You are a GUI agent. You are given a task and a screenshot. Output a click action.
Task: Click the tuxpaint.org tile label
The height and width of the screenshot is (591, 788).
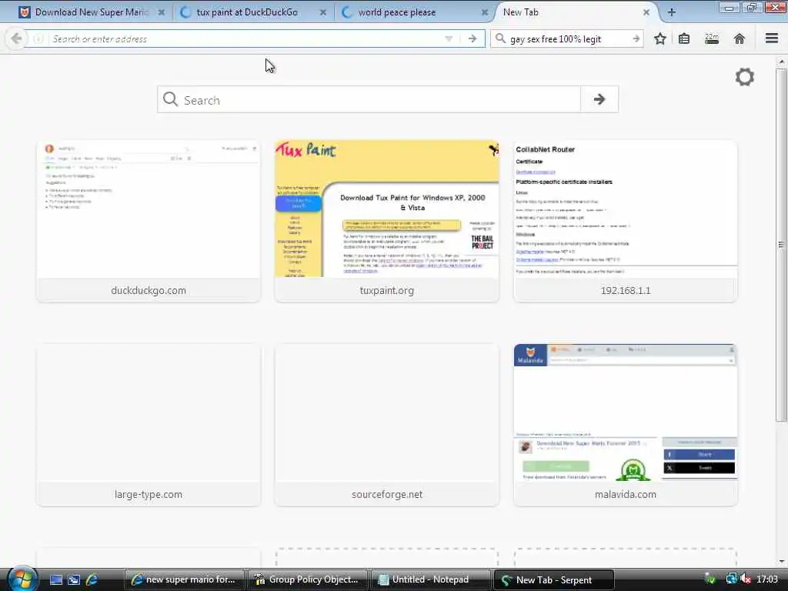[387, 290]
